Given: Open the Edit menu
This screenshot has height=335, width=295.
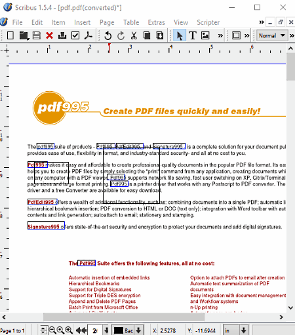Looking at the screenshot, I should point(37,22).
